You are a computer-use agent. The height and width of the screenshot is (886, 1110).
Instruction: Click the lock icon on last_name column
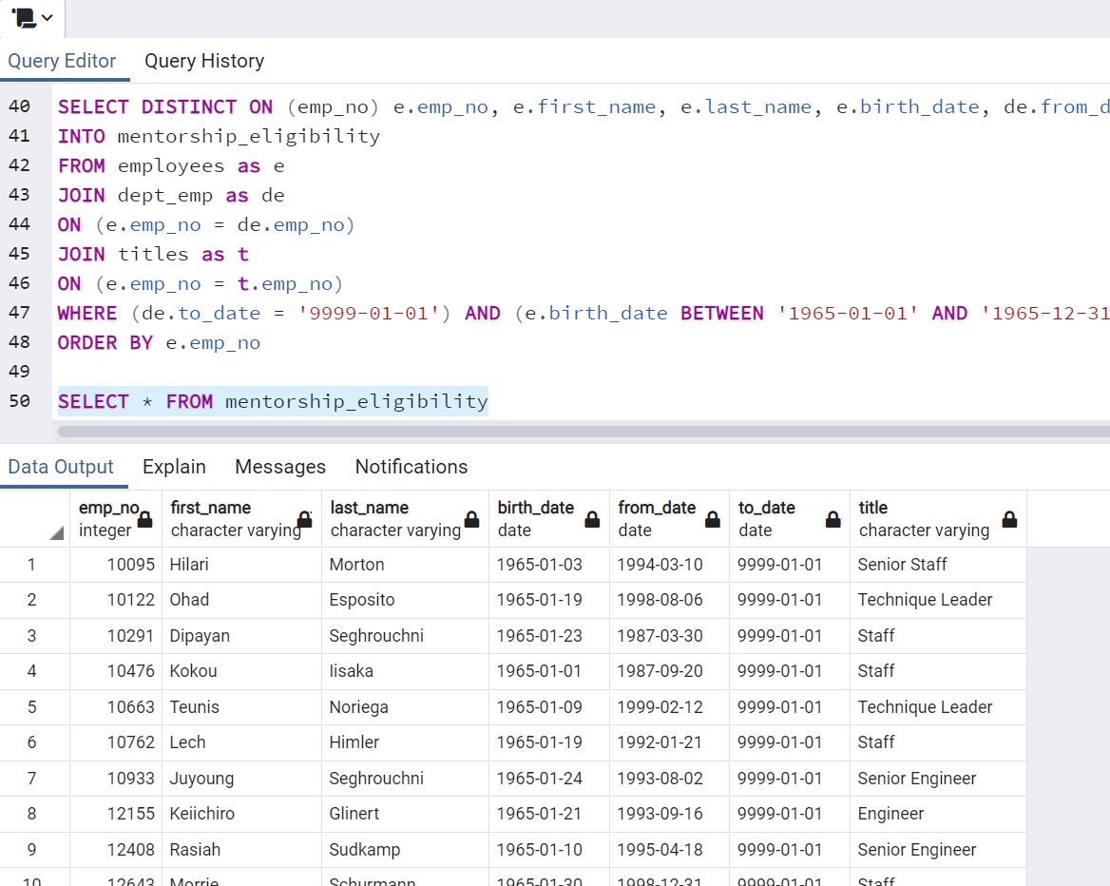[x=471, y=521]
